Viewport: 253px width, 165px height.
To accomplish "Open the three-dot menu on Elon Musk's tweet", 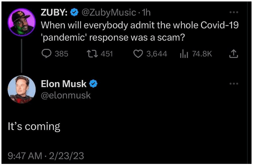I will coord(233,84).
